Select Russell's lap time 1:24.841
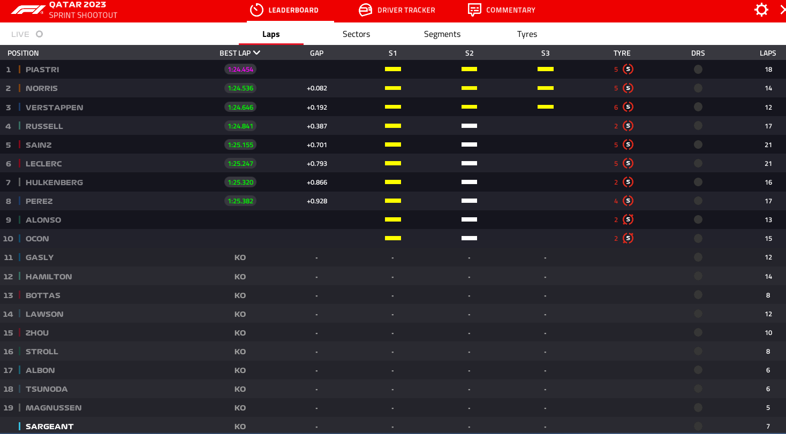This screenshot has height=434, width=786. point(240,126)
